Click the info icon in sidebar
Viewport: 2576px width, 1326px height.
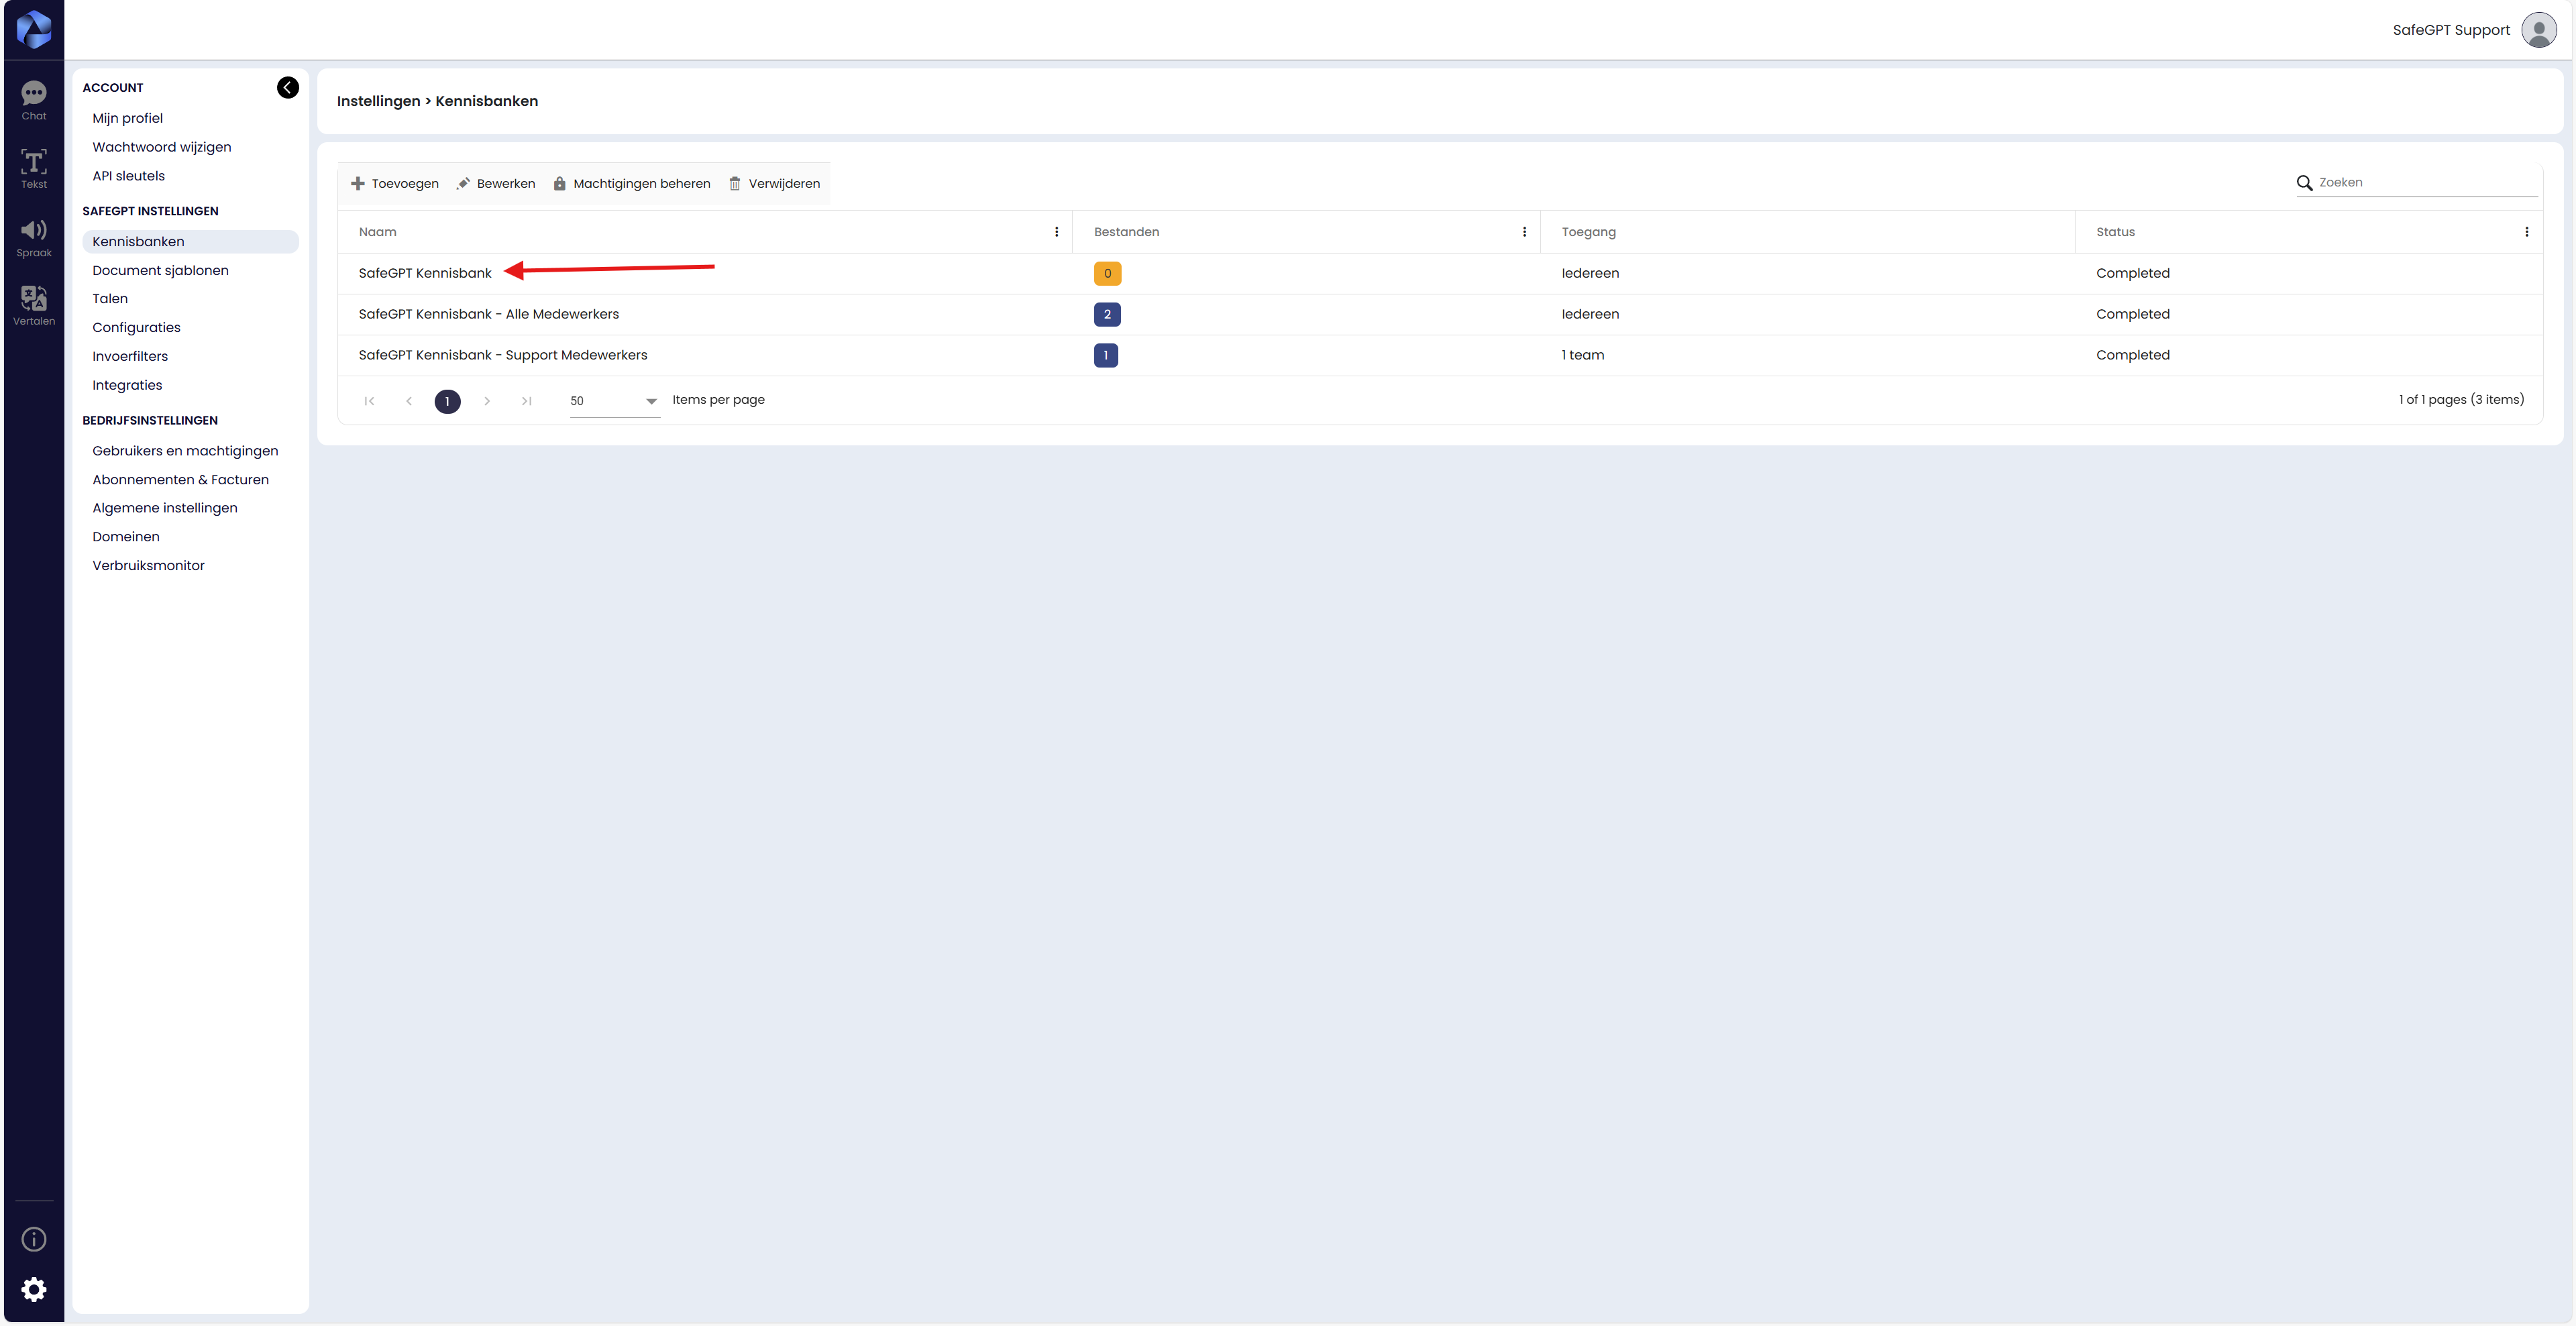34,1239
